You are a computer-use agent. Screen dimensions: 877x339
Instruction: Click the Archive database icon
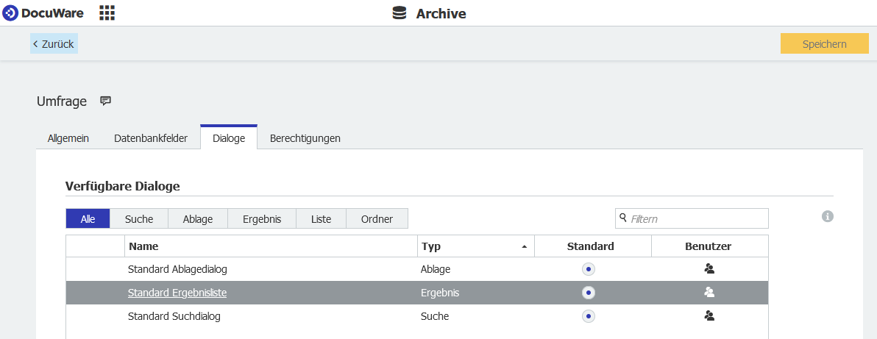point(400,13)
